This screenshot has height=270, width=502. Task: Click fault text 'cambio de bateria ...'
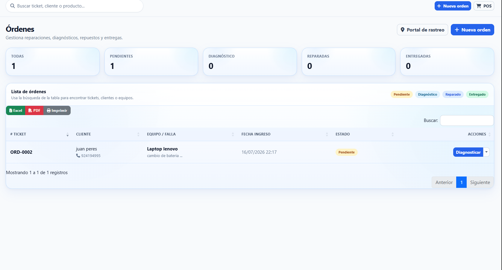(165, 156)
